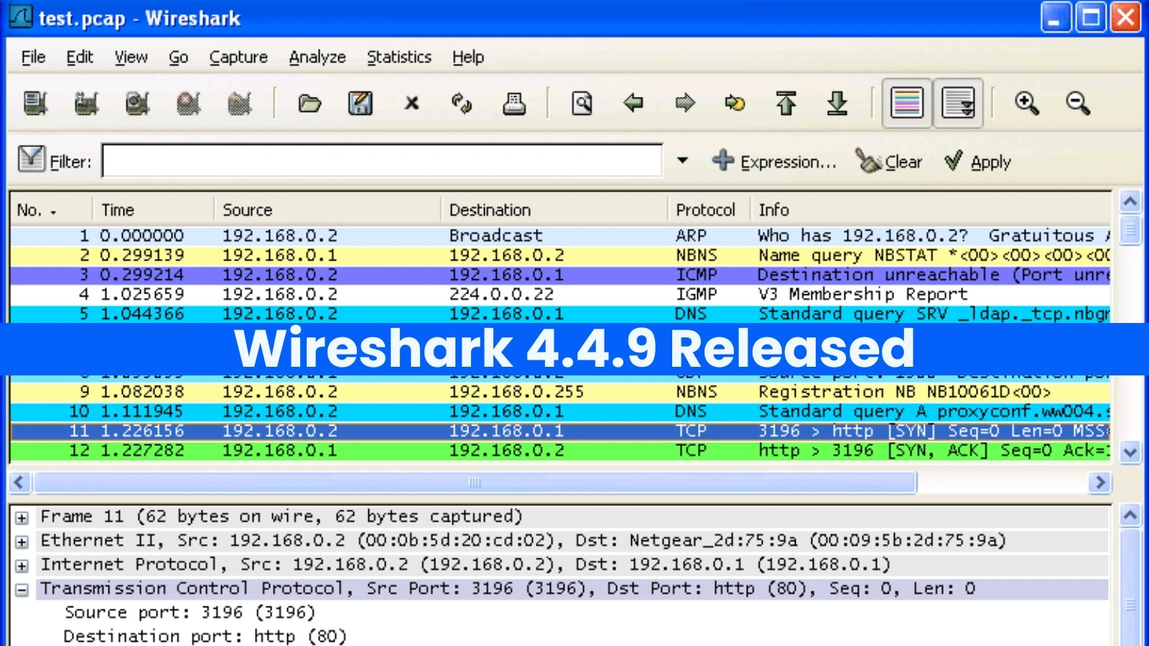Viewport: 1149px width, 646px height.
Task: Reload the current capture file
Action: (x=463, y=103)
